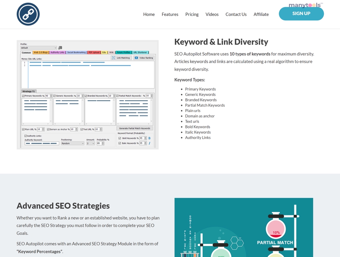Click the Partial Match list vertical scrollbar
Image resolution: width=340 pixels, height=257 pixels.
[151, 110]
